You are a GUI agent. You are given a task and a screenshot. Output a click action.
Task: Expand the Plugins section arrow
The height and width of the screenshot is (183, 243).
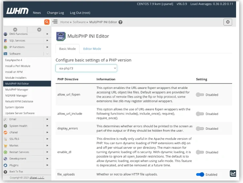(47, 165)
